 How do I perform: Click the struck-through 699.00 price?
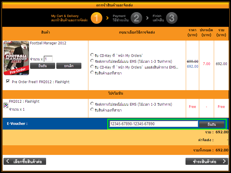[192, 61]
